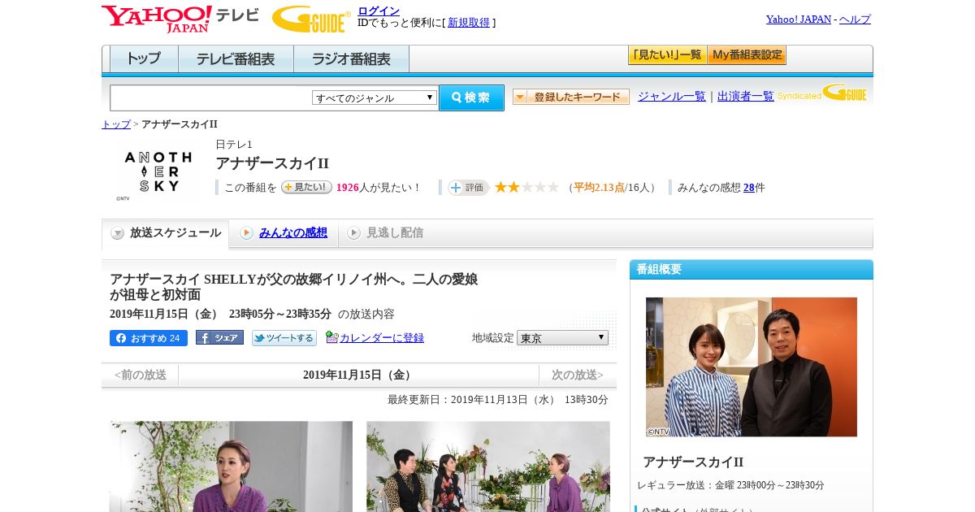The height and width of the screenshot is (512, 975).
Task: Click the SHELLY close-up program photo
Action: 231,466
